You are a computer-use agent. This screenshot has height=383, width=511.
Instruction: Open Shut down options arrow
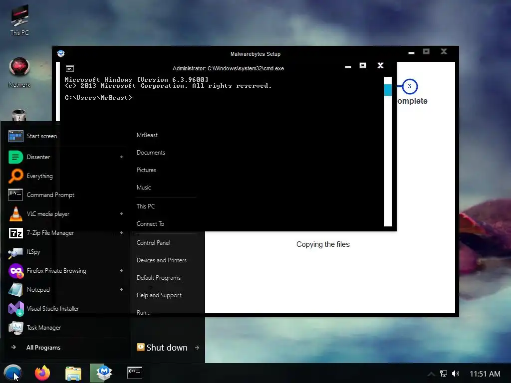coord(197,348)
